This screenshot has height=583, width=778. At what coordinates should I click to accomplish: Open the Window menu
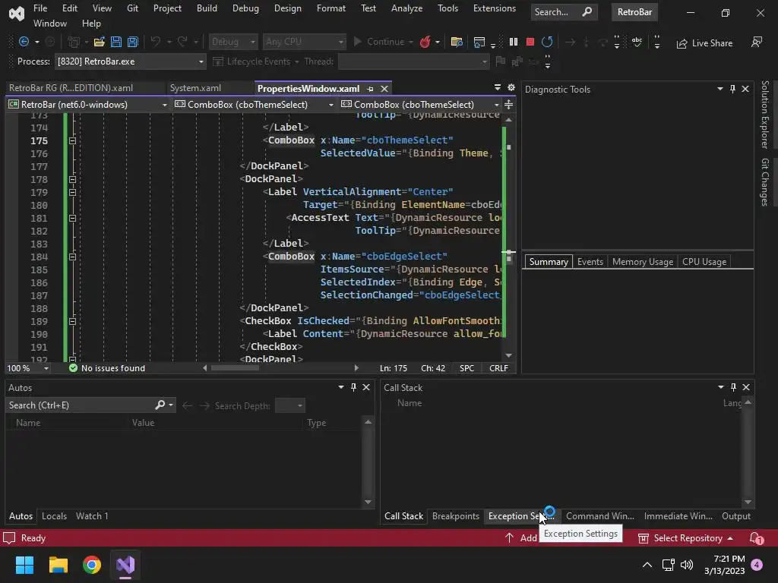pos(49,24)
